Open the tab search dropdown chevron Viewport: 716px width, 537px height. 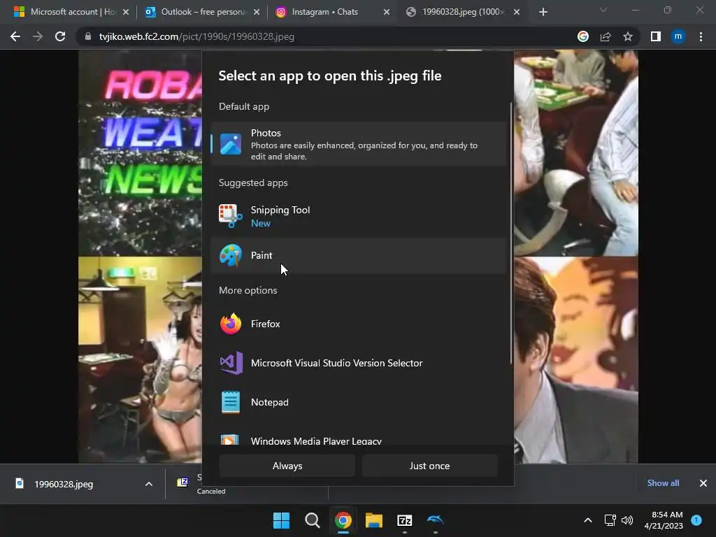click(603, 10)
